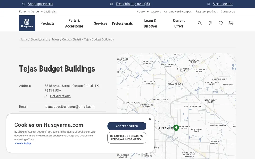Open the shopping cart icon
Screen dimensions: 255x159
coord(231,23)
